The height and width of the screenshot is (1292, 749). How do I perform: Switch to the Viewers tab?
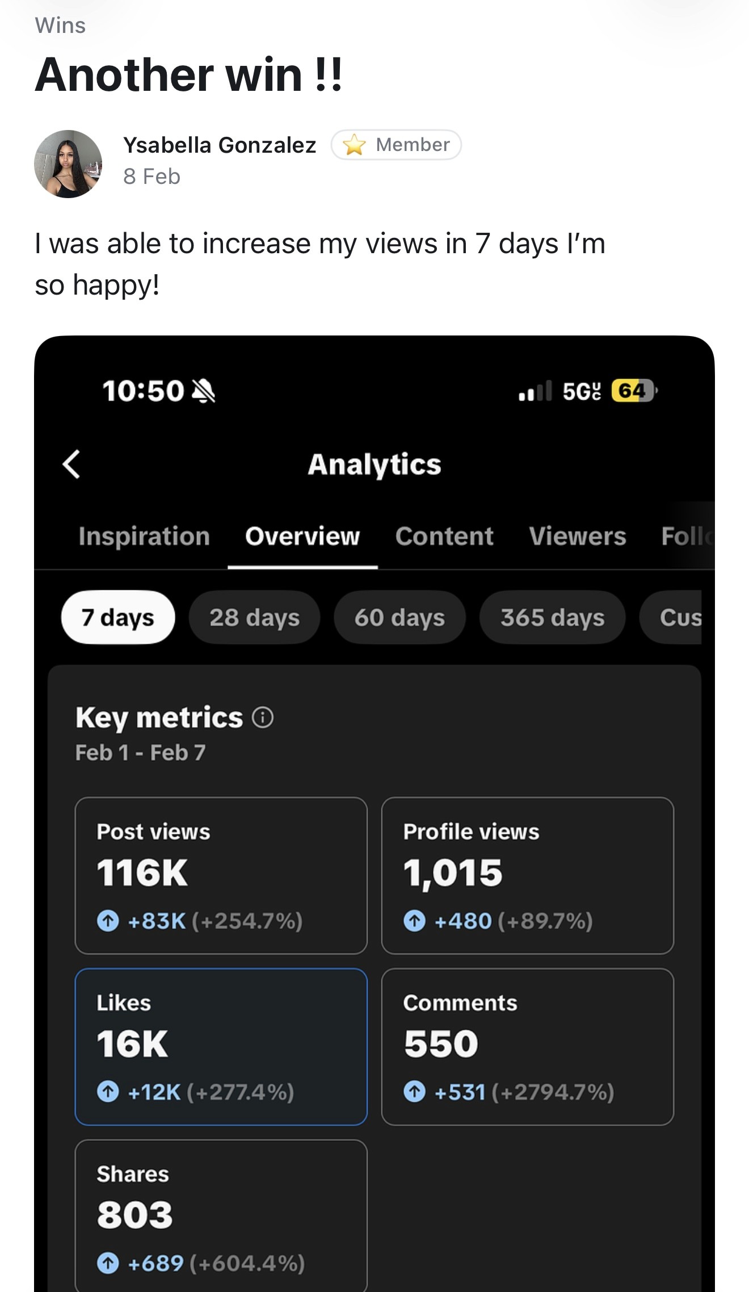point(578,536)
